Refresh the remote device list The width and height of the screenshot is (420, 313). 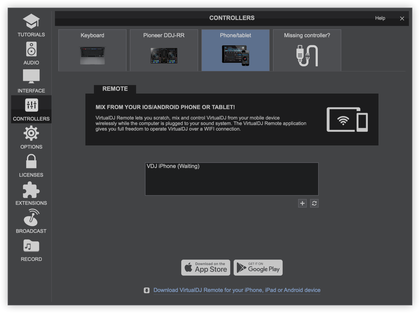314,203
